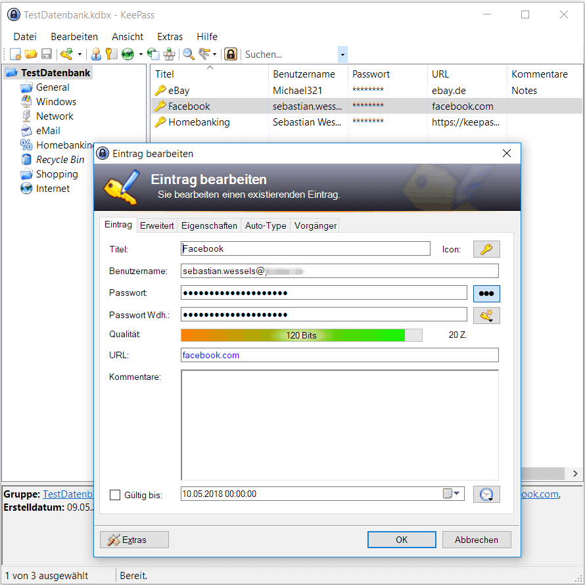This screenshot has height=585, width=585.
Task: Click the Open URL globe icon
Action: click(128, 55)
